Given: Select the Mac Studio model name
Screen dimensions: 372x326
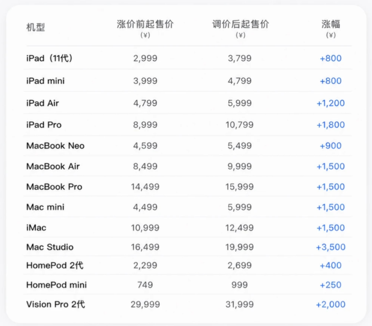Looking at the screenshot, I should coord(50,247).
